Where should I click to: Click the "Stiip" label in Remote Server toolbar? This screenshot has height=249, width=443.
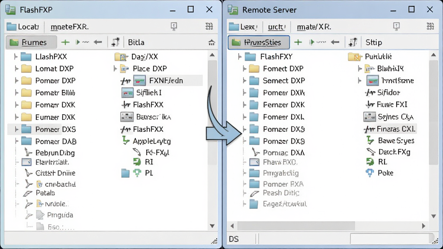374,42
